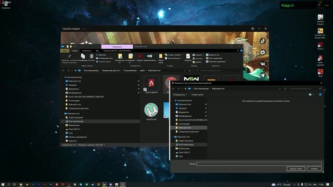Click into the folder dialog search field

pos(305,89)
